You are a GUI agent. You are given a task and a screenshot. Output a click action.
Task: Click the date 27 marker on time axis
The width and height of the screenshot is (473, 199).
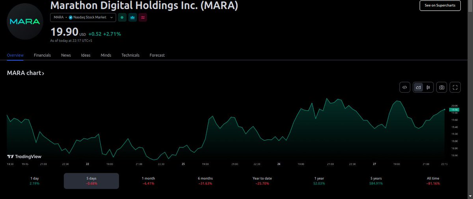pyautogui.click(x=374, y=164)
